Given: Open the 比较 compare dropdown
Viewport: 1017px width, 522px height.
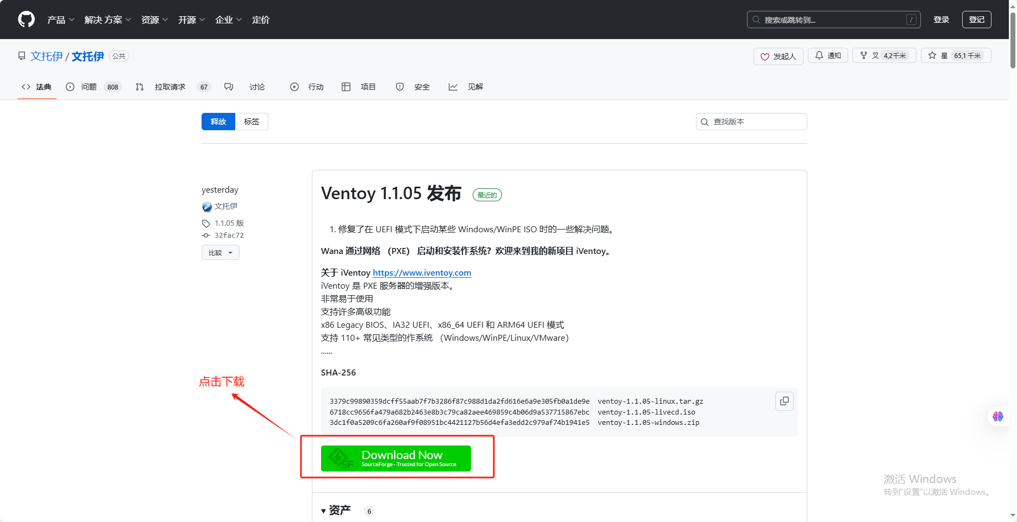Looking at the screenshot, I should 220,252.
